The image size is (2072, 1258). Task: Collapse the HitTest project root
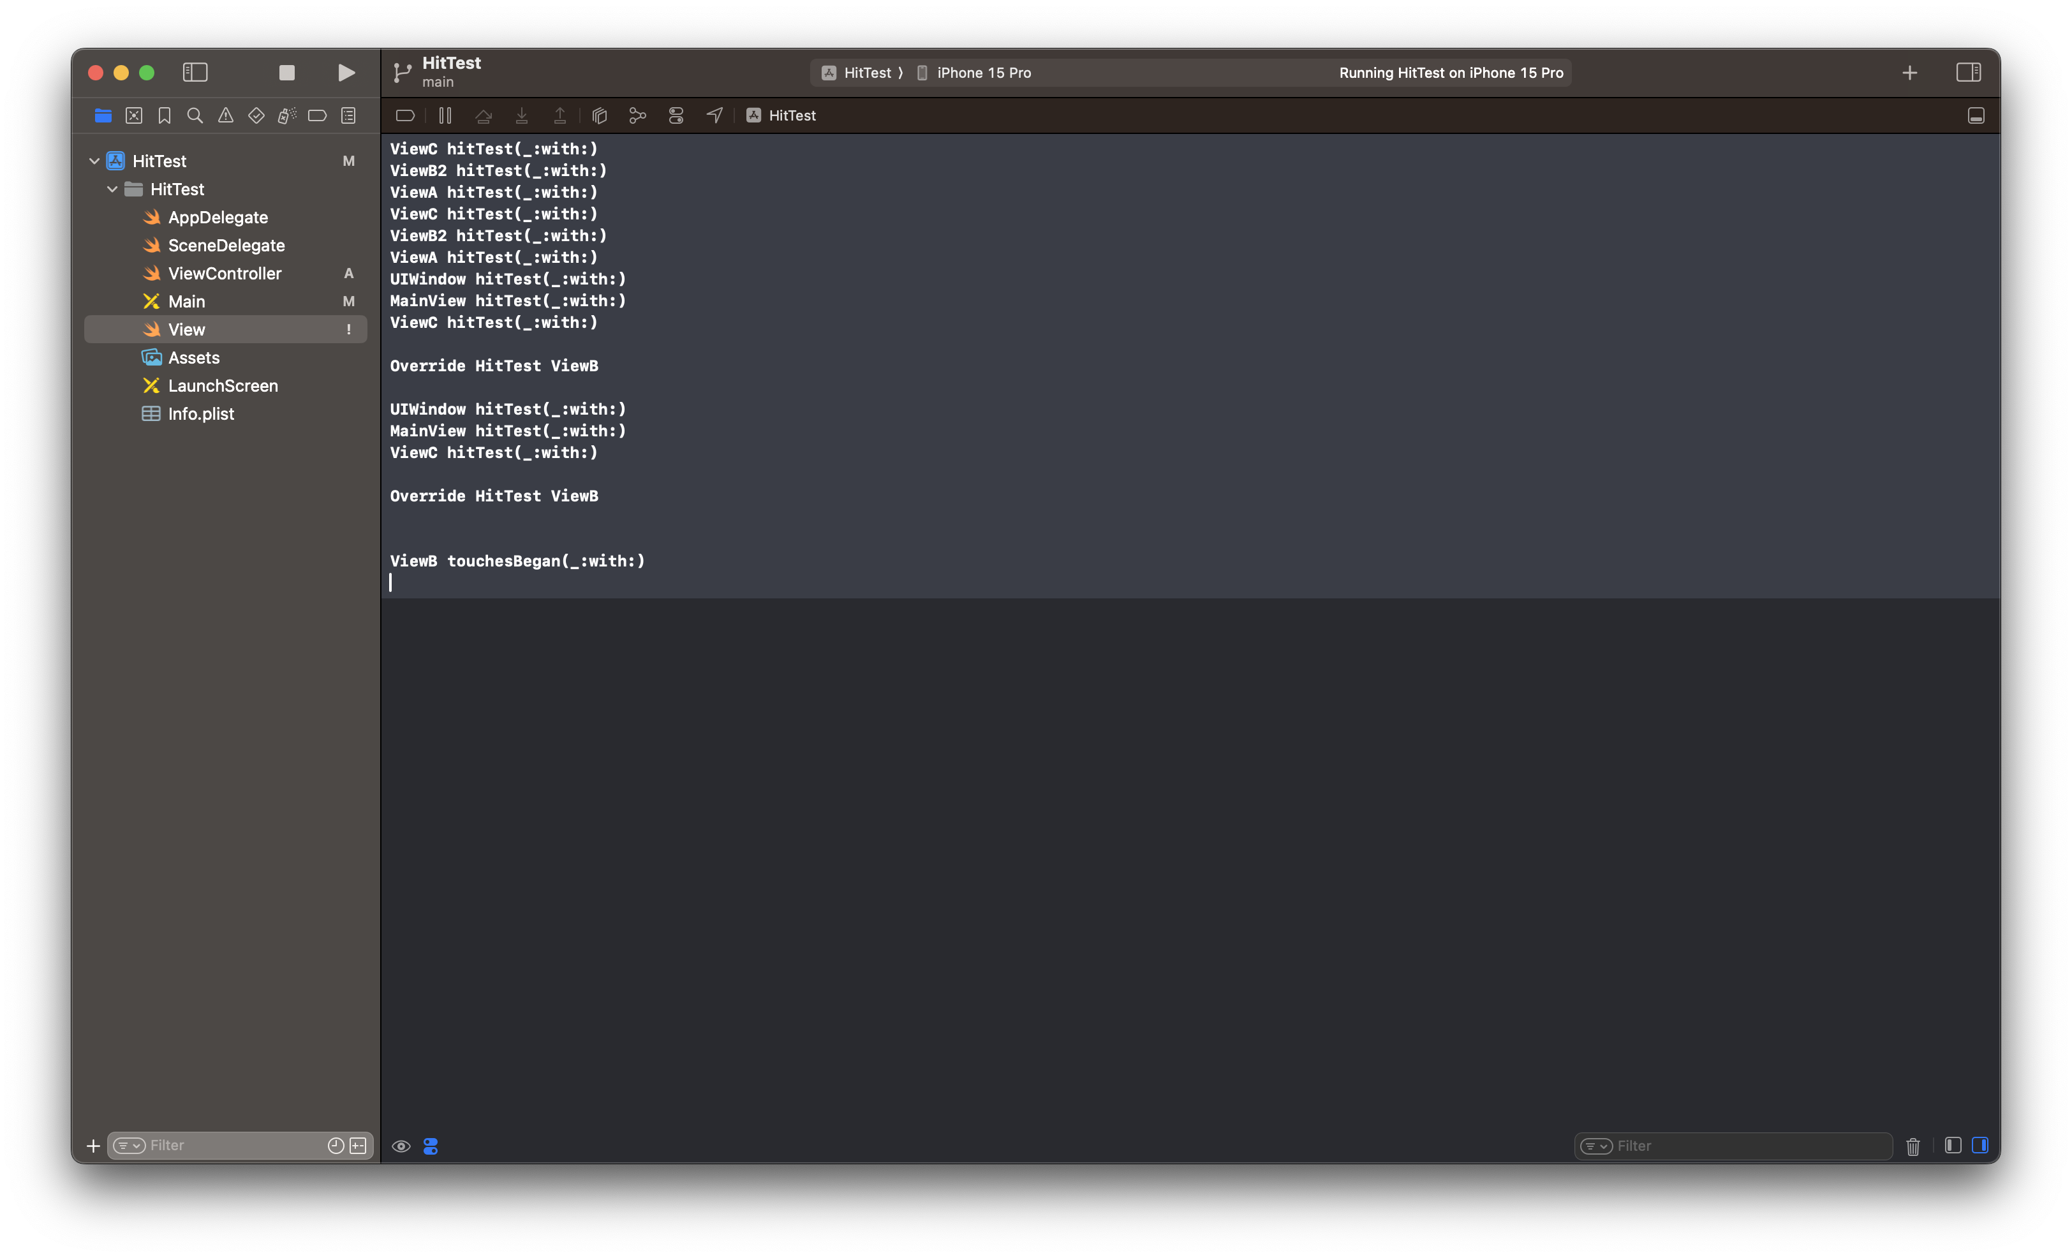pyautogui.click(x=94, y=161)
